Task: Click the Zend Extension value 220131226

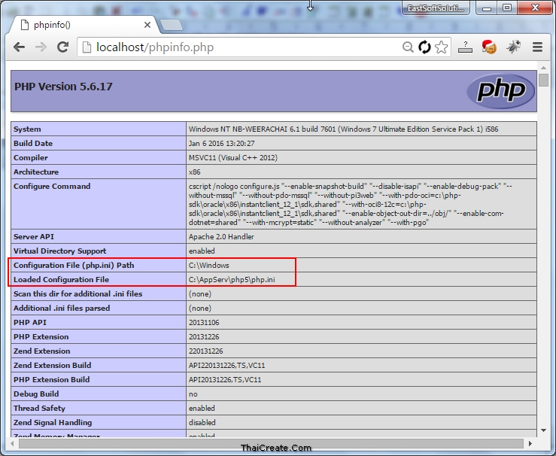Action: tap(205, 351)
